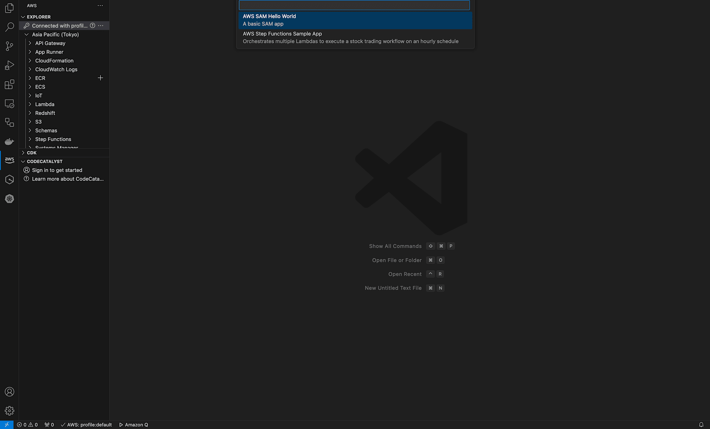Open the Manage settings gear
The width and height of the screenshot is (710, 429).
click(10, 411)
